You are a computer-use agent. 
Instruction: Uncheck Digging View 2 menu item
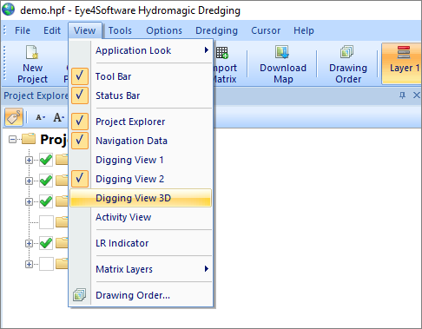[80, 179]
